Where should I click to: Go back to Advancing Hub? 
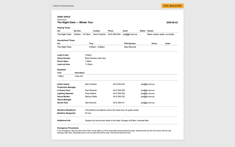62,6
